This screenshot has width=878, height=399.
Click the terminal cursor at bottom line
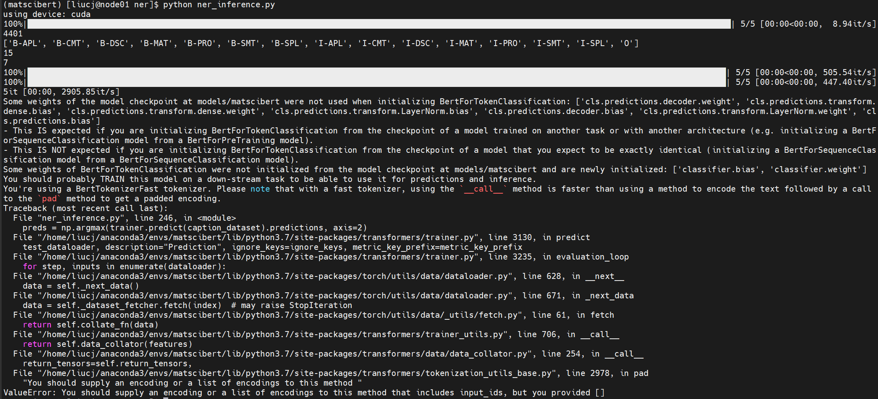[x=165, y=398]
